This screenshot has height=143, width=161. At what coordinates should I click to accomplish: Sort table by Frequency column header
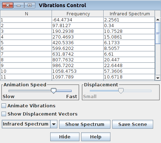(78, 14)
